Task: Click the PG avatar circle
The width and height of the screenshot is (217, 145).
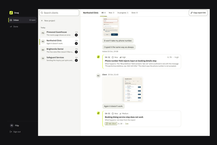Action: click(x=43, y=33)
